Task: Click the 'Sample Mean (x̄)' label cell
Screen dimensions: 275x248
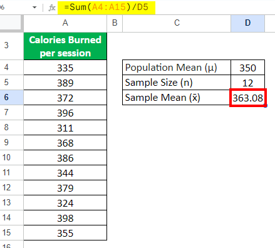Action: point(177,98)
